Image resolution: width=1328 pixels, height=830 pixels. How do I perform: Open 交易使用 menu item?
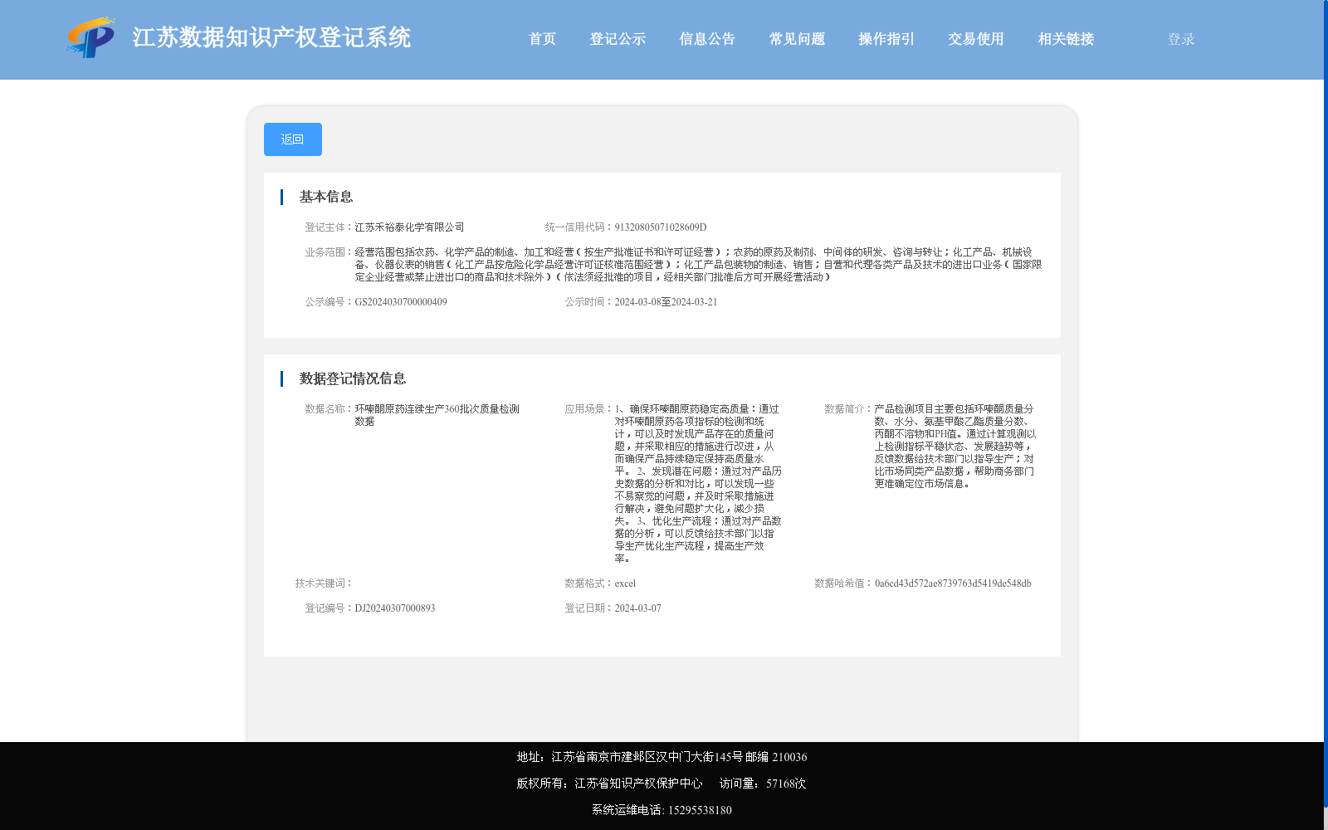coord(976,39)
